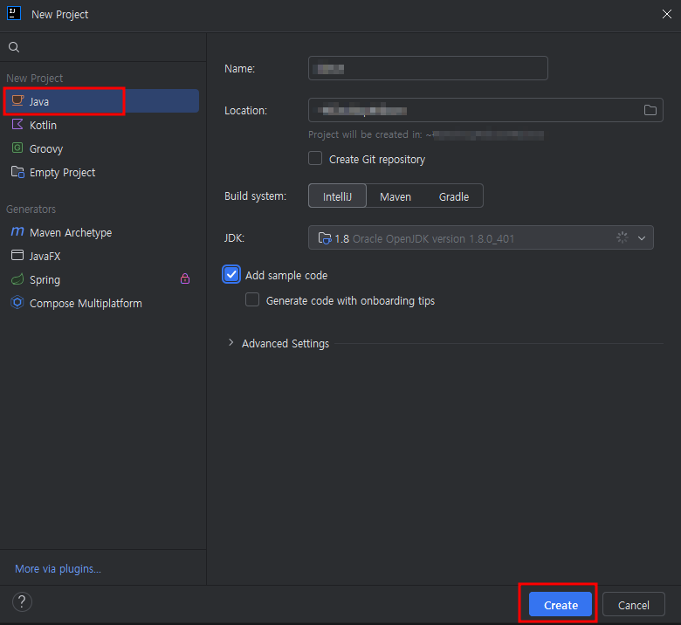Click the Name input field
The height and width of the screenshot is (625, 681).
(x=428, y=68)
